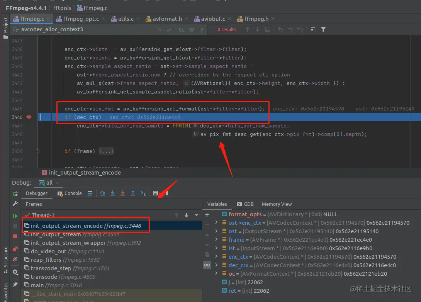421x302 pixels.
Task: Pin the debug tab
Action: click(15, 285)
